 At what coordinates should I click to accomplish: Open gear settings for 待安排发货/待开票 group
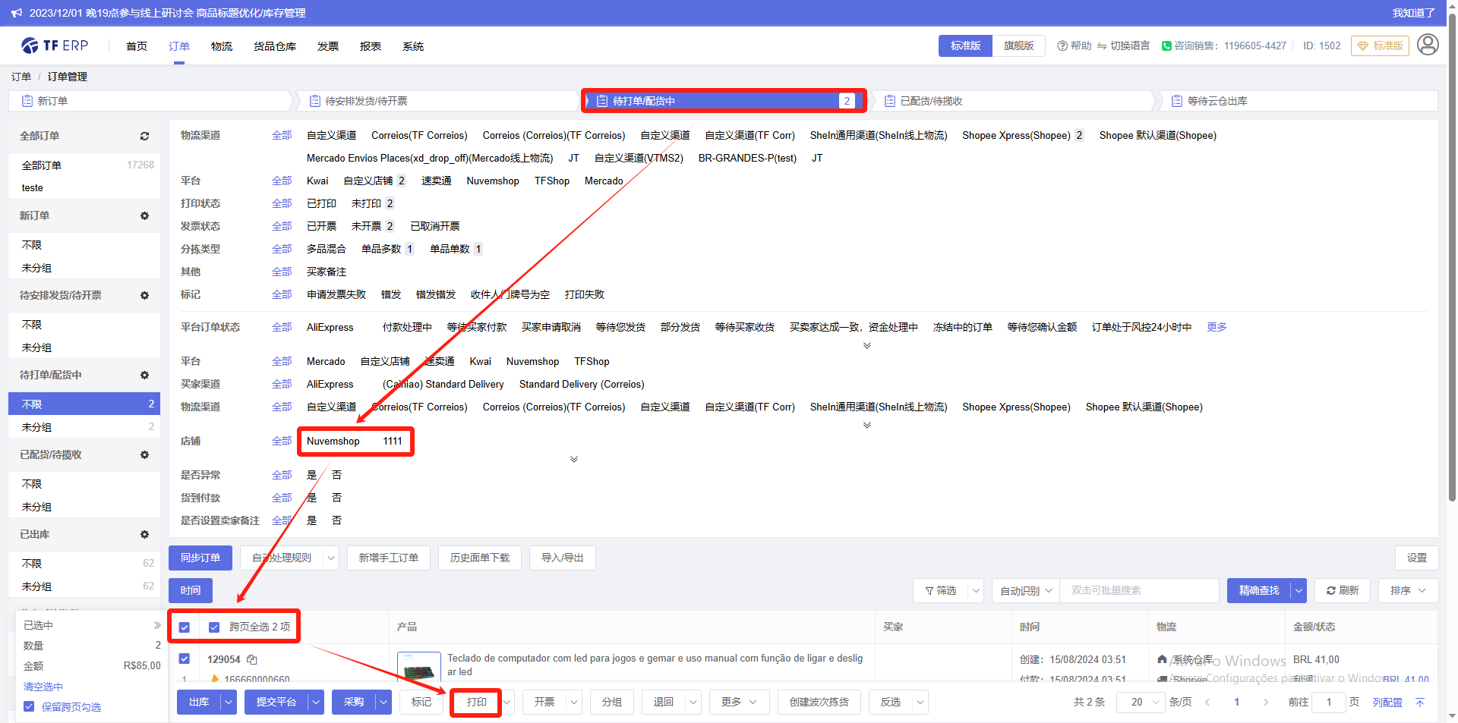point(144,295)
